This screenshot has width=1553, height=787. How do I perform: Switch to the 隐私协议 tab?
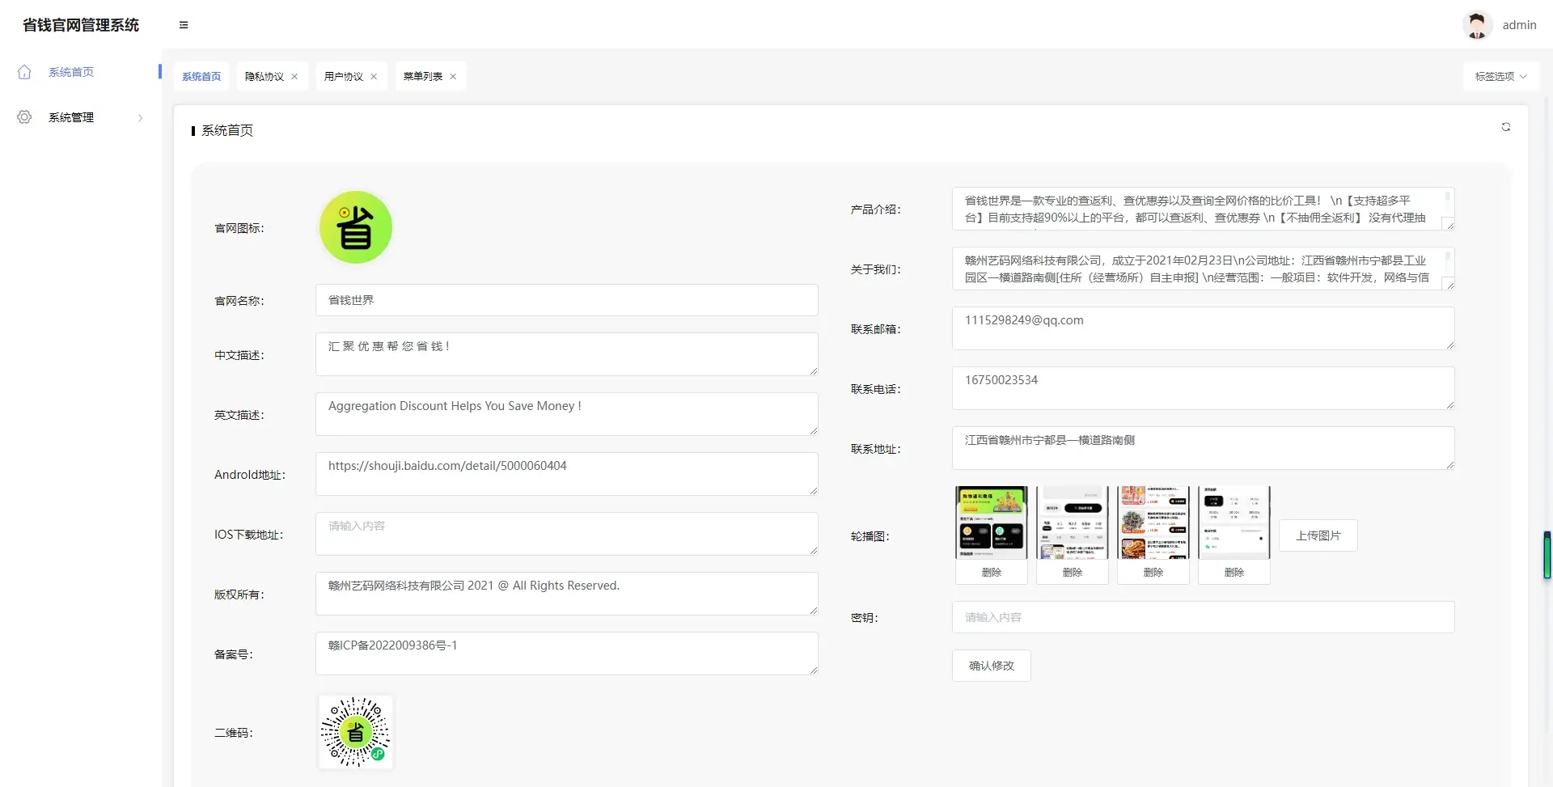264,77
